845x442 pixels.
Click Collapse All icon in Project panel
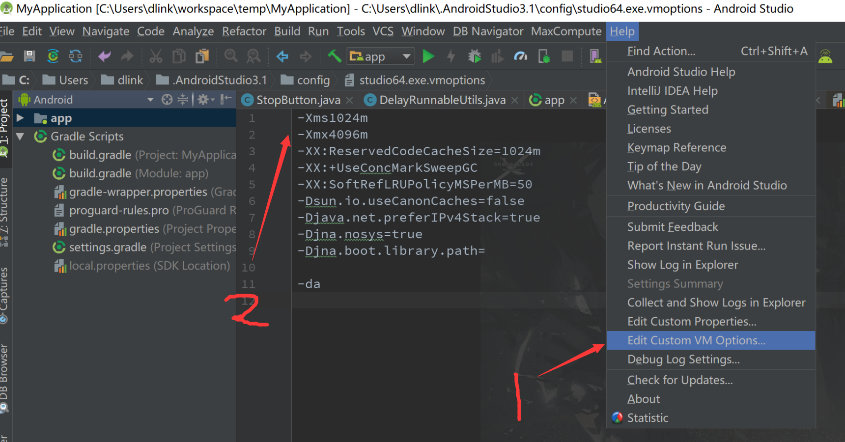coord(183,100)
